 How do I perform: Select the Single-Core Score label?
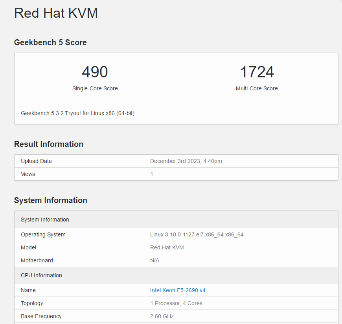95,88
